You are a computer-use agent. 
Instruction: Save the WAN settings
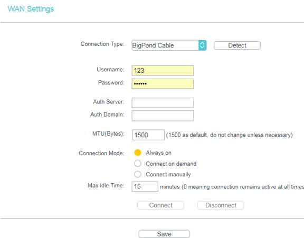(164, 234)
